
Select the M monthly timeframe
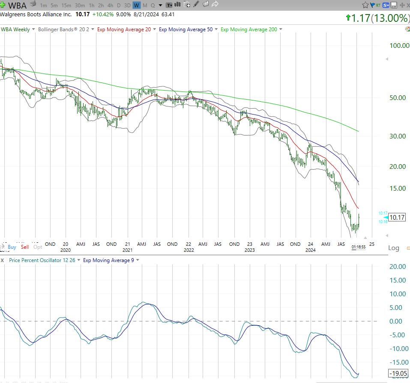coord(145,5)
